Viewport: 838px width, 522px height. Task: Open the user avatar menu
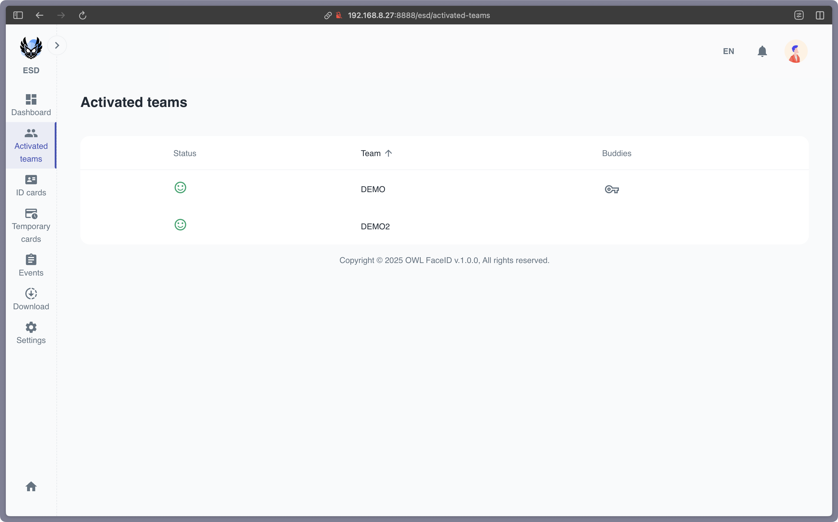(796, 51)
